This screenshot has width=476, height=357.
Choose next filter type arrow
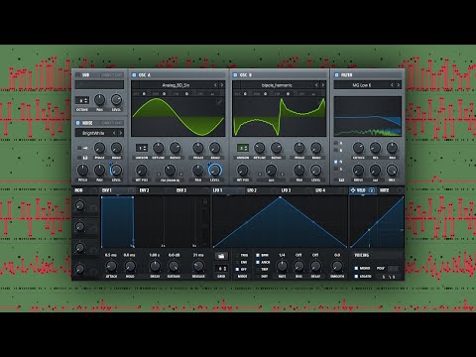[x=399, y=85]
